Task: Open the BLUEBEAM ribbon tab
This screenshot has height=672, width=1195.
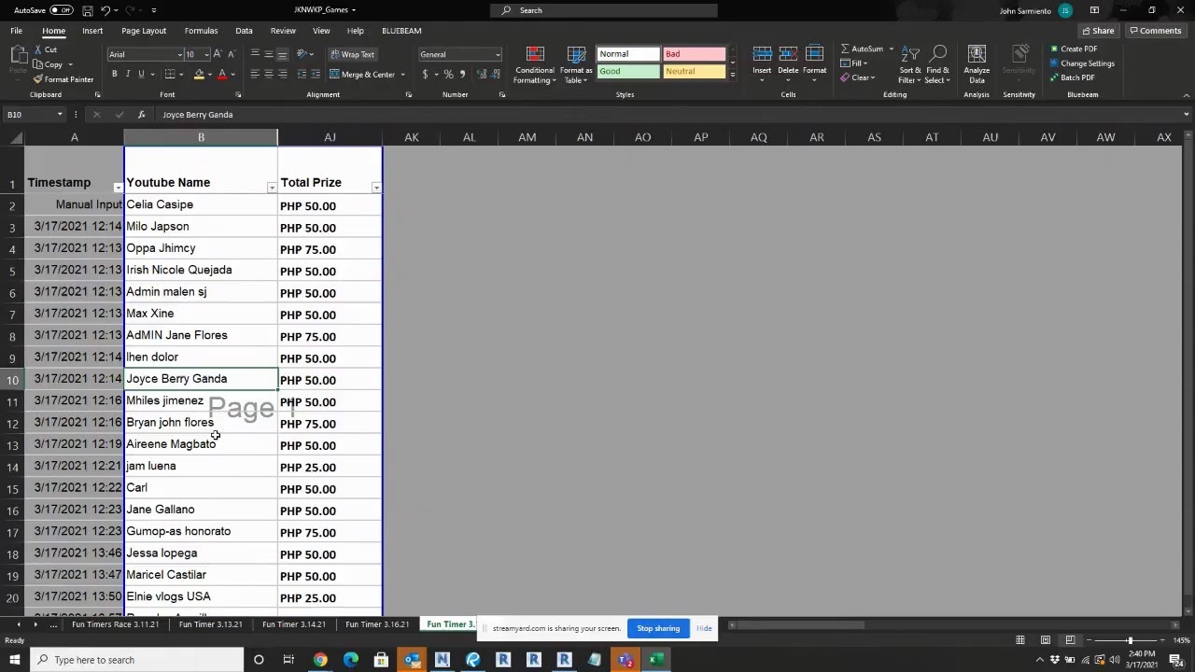Action: click(x=401, y=31)
